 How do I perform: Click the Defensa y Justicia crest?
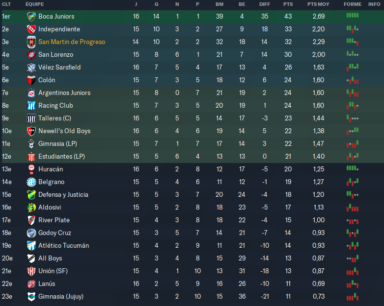tap(31, 194)
